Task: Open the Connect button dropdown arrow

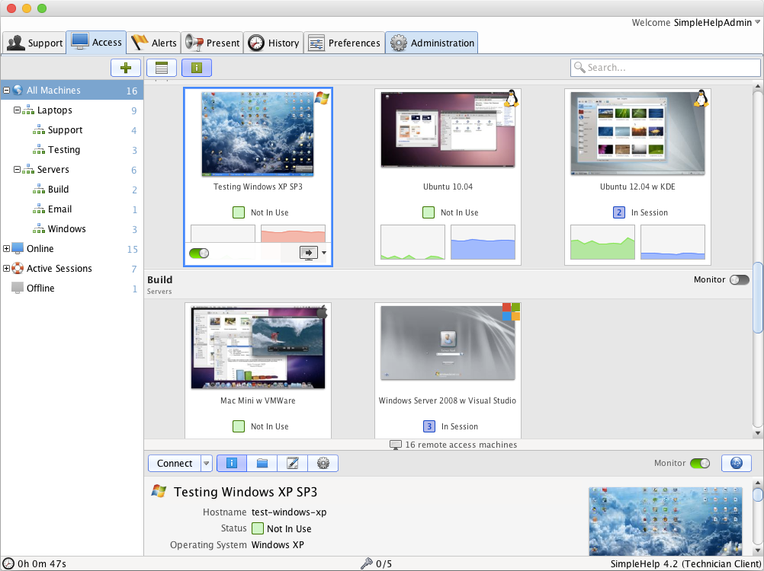Action: [x=207, y=463]
